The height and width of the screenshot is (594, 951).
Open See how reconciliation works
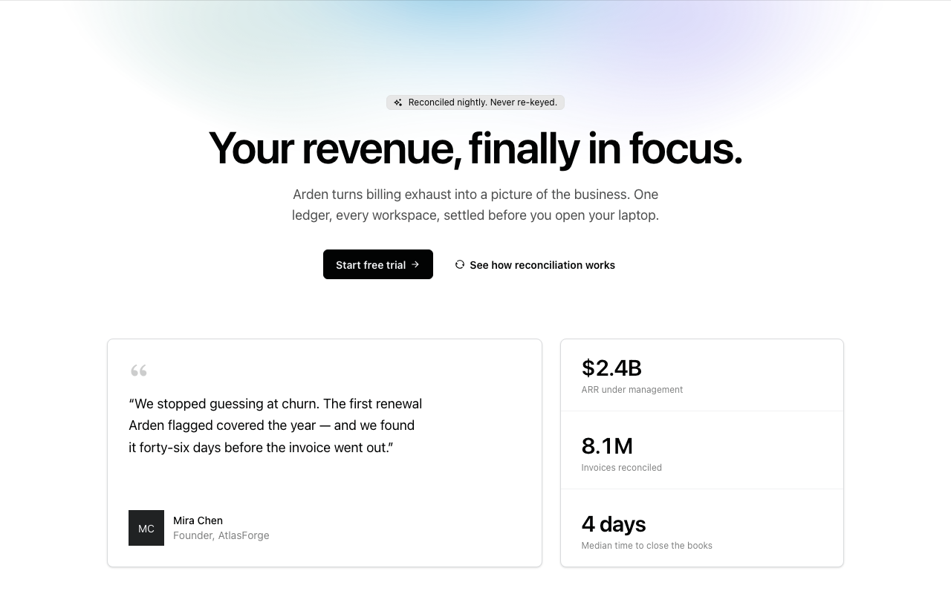[x=535, y=264]
